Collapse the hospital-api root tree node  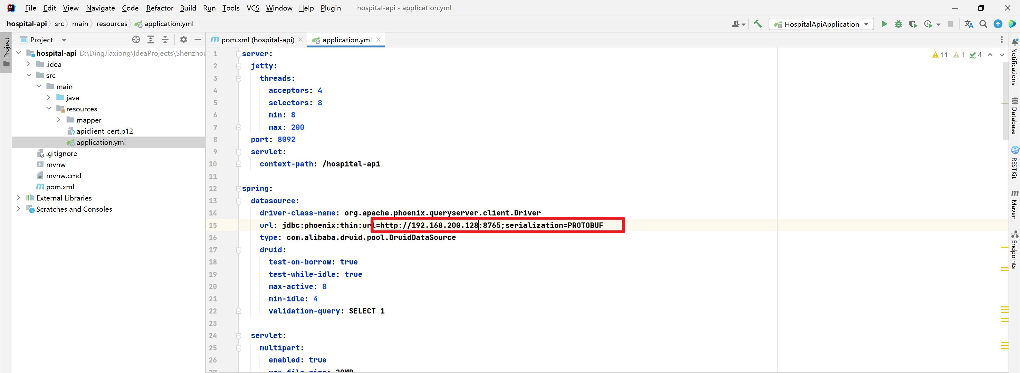pyautogui.click(x=18, y=53)
